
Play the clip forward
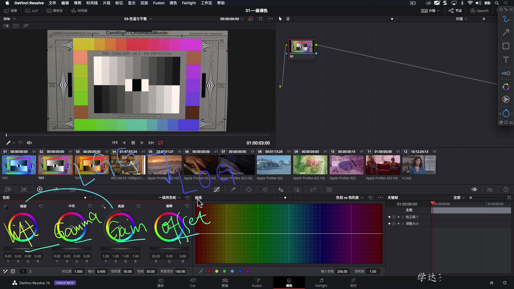[x=142, y=143]
